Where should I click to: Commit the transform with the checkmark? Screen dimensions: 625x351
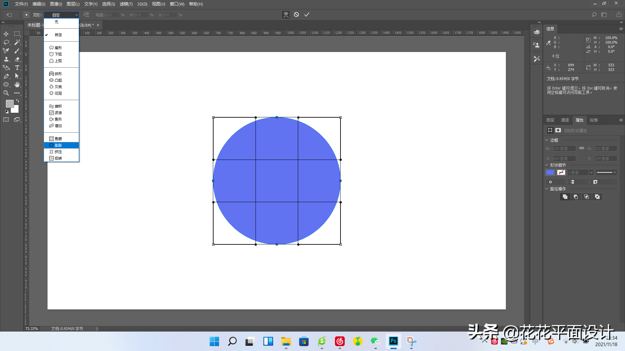click(x=307, y=15)
